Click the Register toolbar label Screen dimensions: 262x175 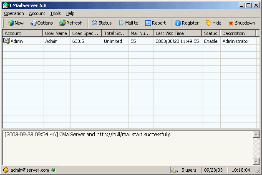[x=190, y=23]
